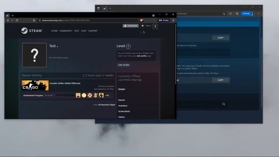Click the dollar sign achievement icon
This screenshot has height=157, width=279.
(x=95, y=96)
